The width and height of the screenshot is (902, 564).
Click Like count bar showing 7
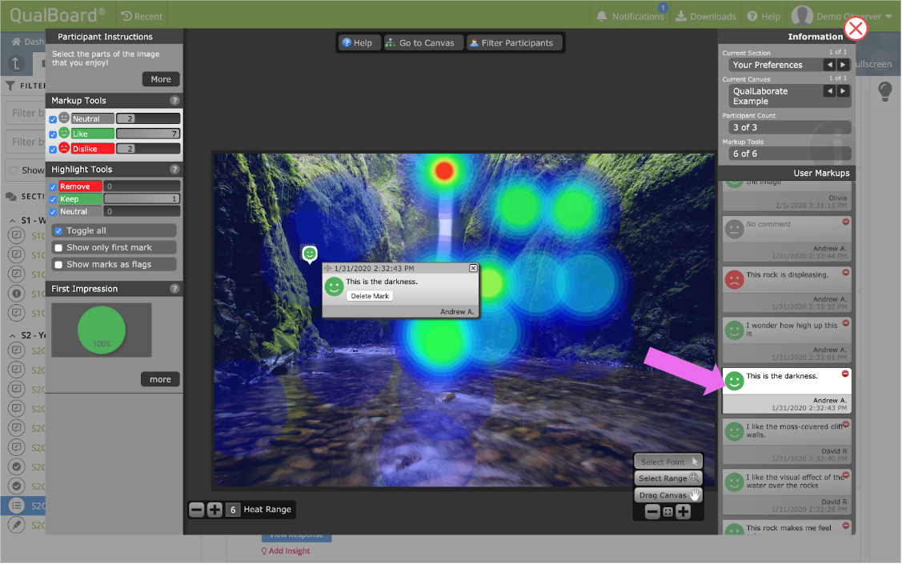[x=148, y=134]
